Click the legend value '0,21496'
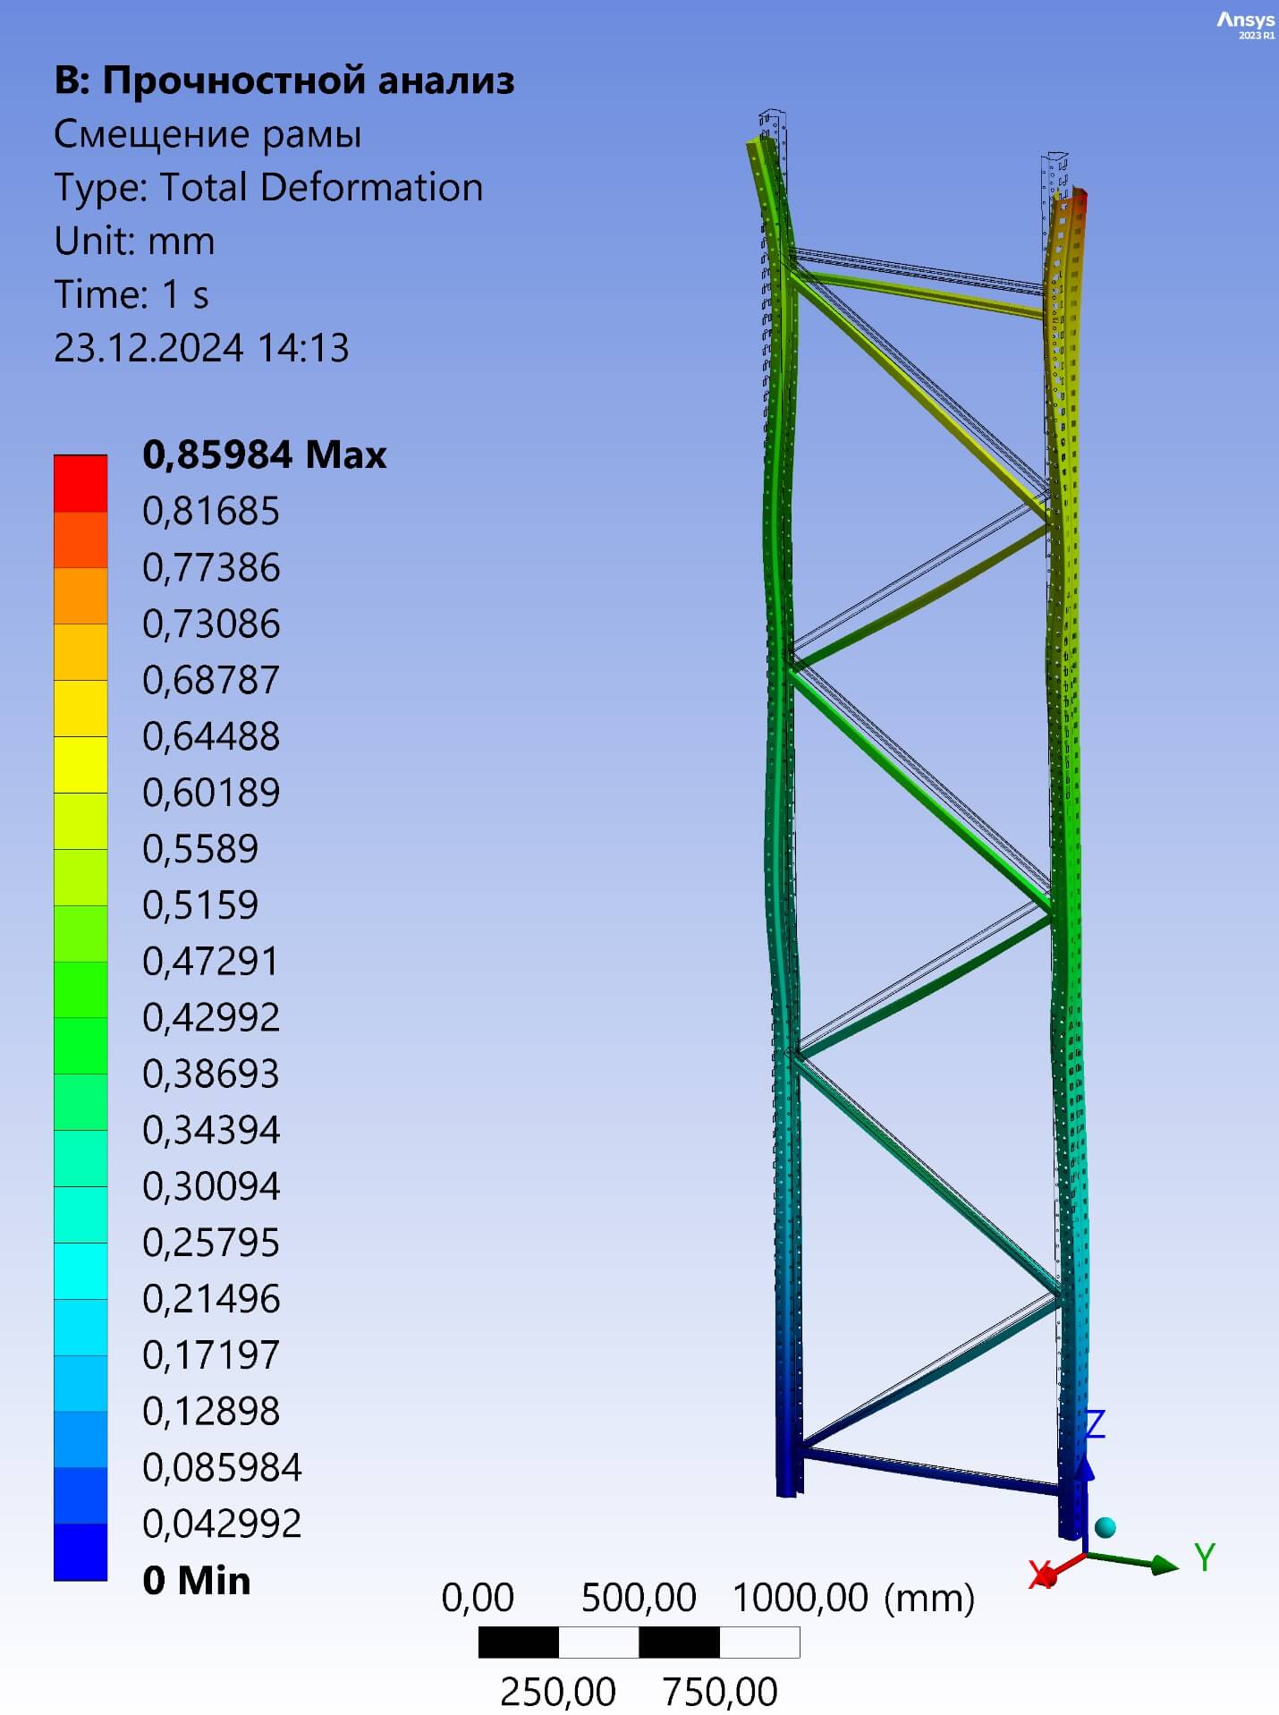 coord(211,1299)
